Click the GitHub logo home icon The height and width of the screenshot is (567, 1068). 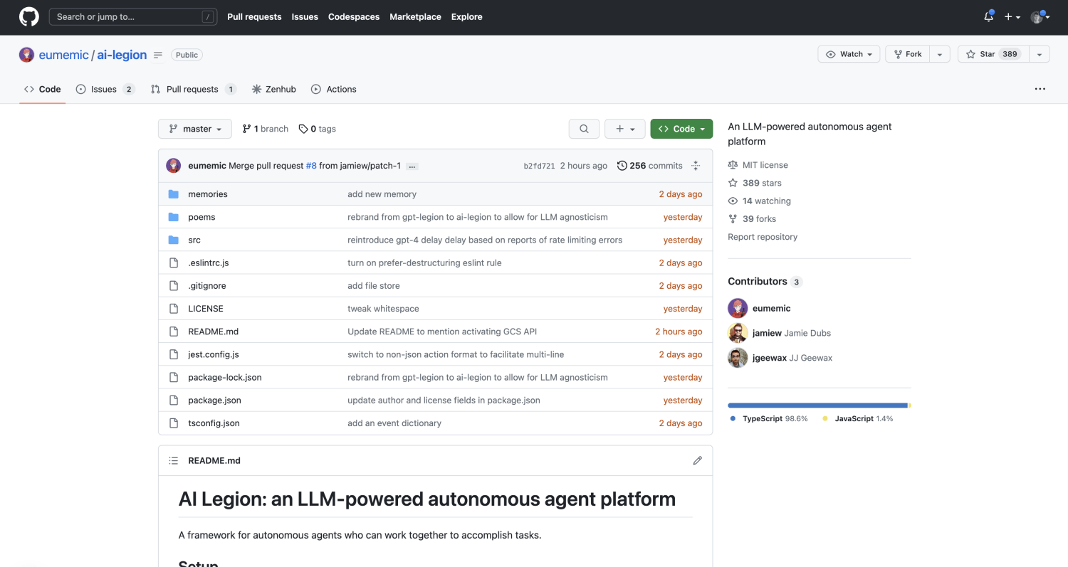pyautogui.click(x=29, y=17)
